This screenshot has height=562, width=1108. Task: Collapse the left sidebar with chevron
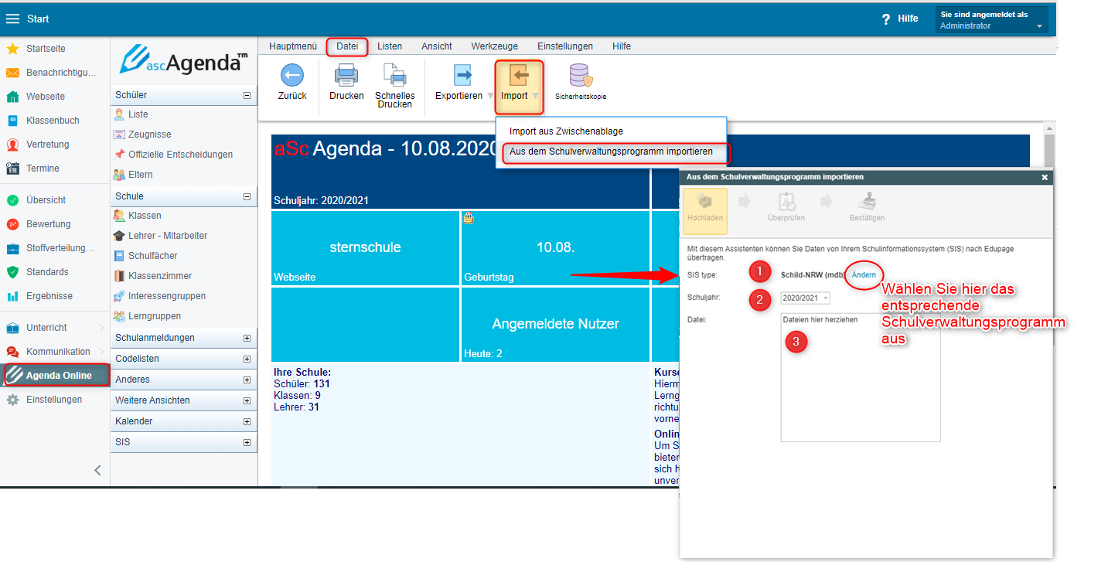[x=97, y=470]
